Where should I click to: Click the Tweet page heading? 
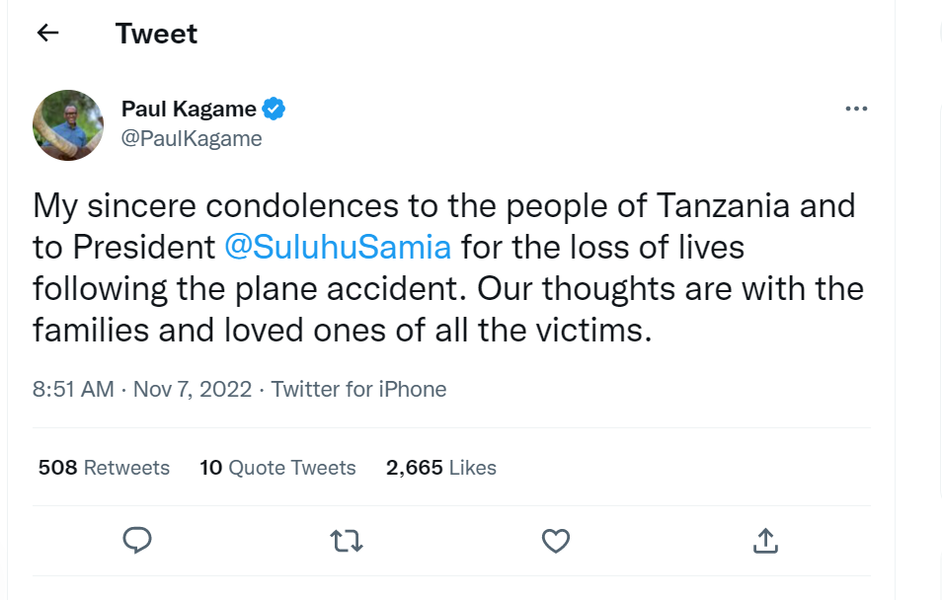156,34
